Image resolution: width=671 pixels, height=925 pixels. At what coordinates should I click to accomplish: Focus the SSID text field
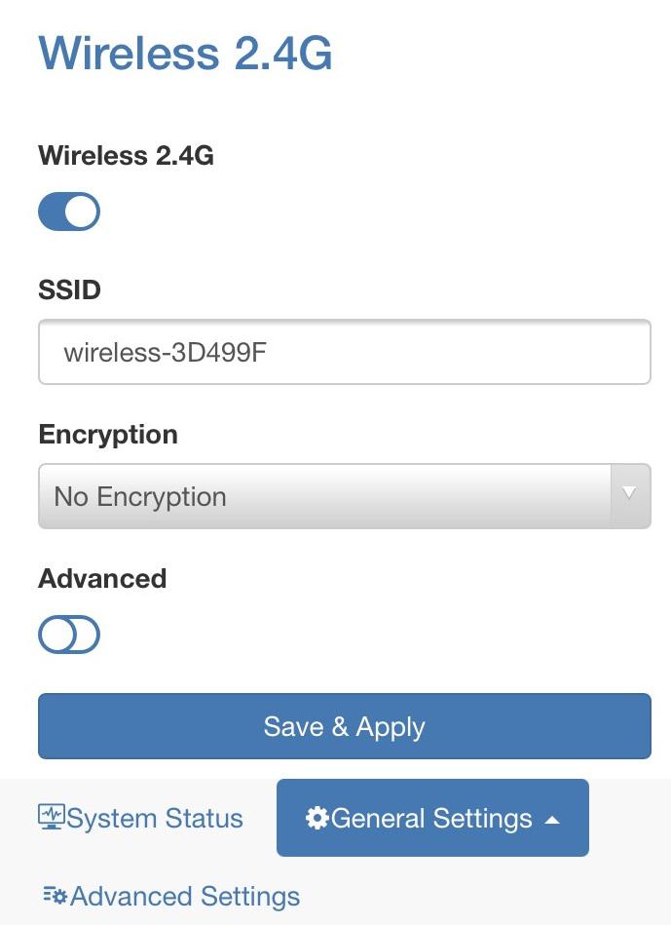[x=344, y=352]
